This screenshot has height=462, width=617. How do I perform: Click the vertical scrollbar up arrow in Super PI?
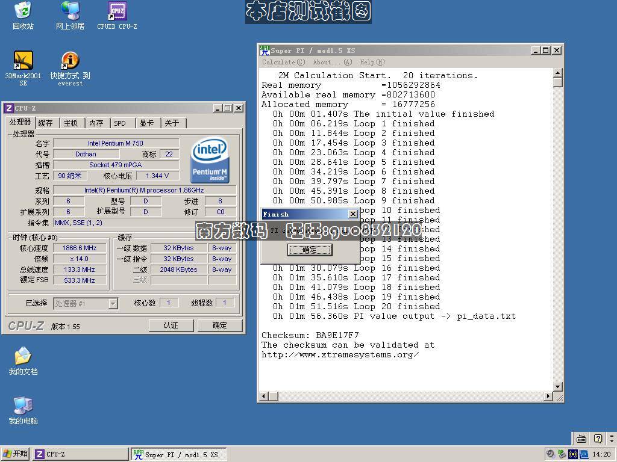557,73
